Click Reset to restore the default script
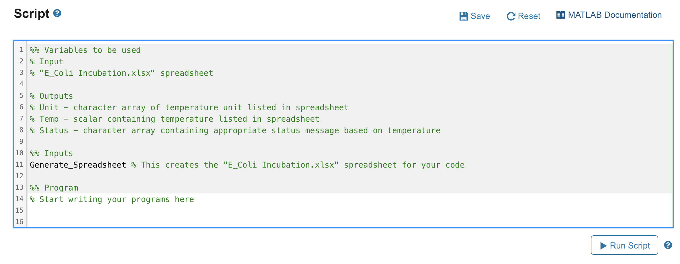 (x=529, y=16)
